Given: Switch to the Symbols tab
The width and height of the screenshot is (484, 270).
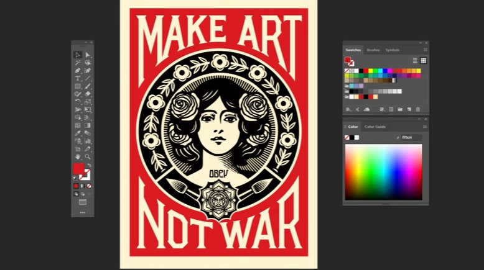Looking at the screenshot, I should coord(393,50).
